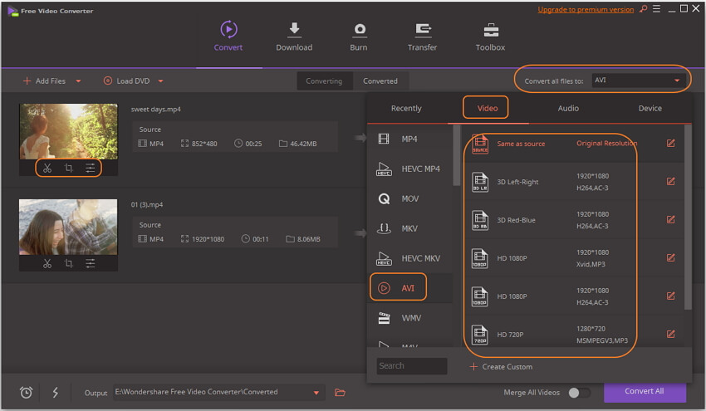Expand the Load DVD dropdown arrow
The width and height of the screenshot is (706, 411).
161,81
